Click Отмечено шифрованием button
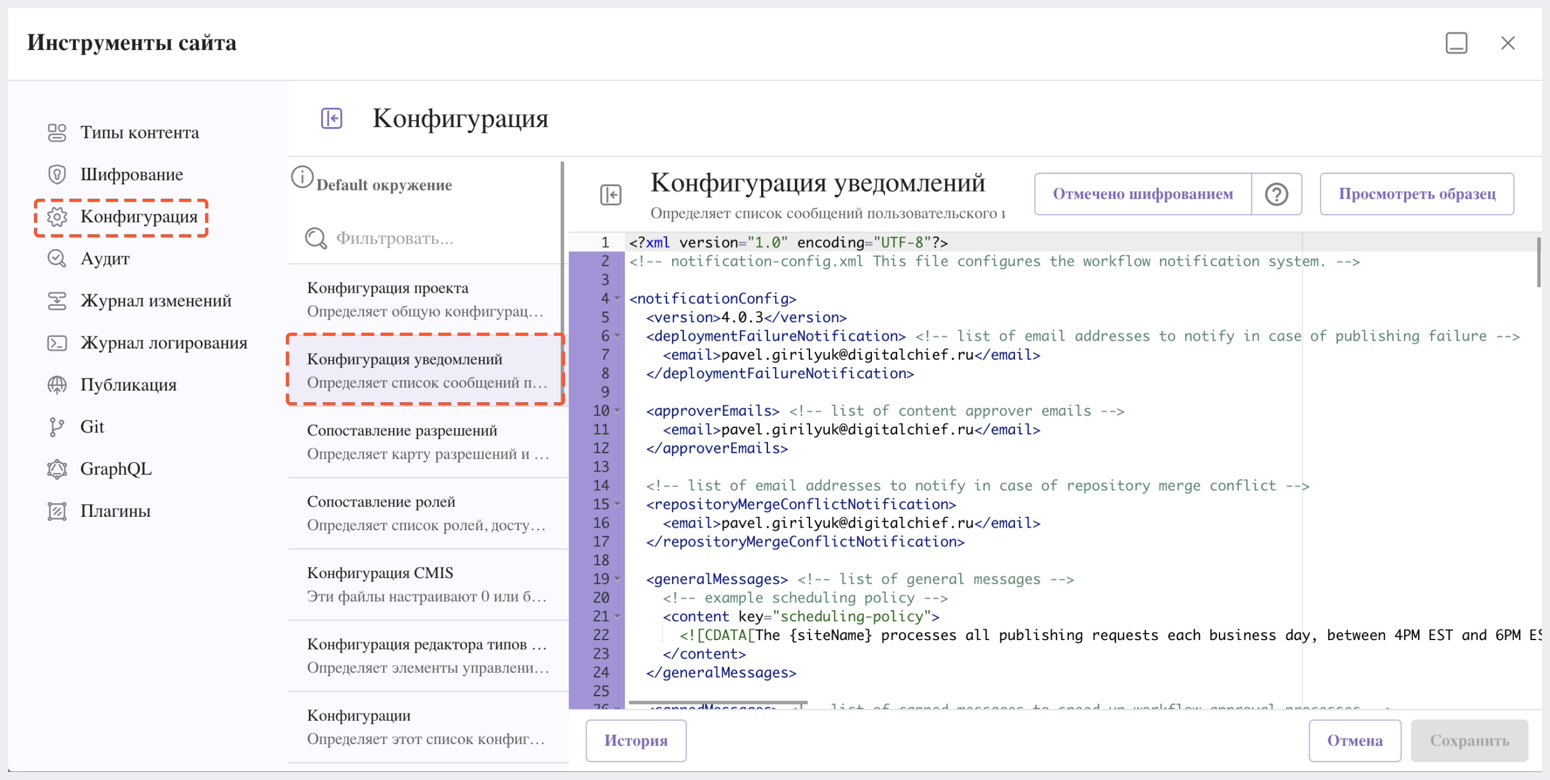Image resolution: width=1550 pixels, height=780 pixels. [1143, 194]
